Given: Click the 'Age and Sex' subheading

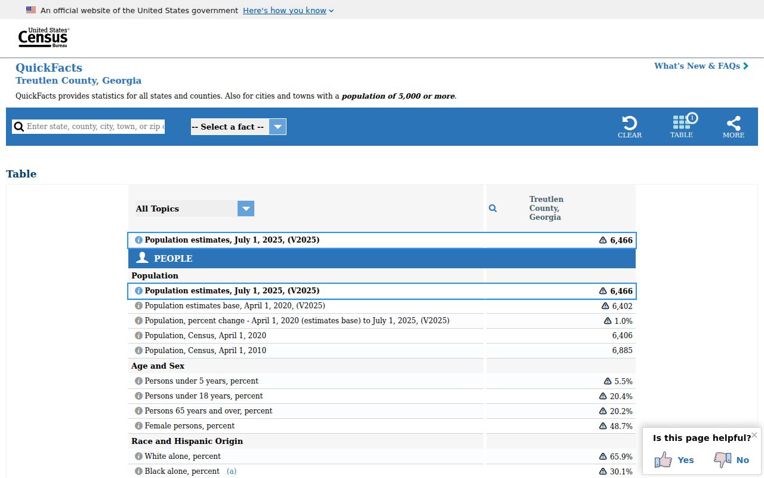Looking at the screenshot, I should (x=158, y=366).
